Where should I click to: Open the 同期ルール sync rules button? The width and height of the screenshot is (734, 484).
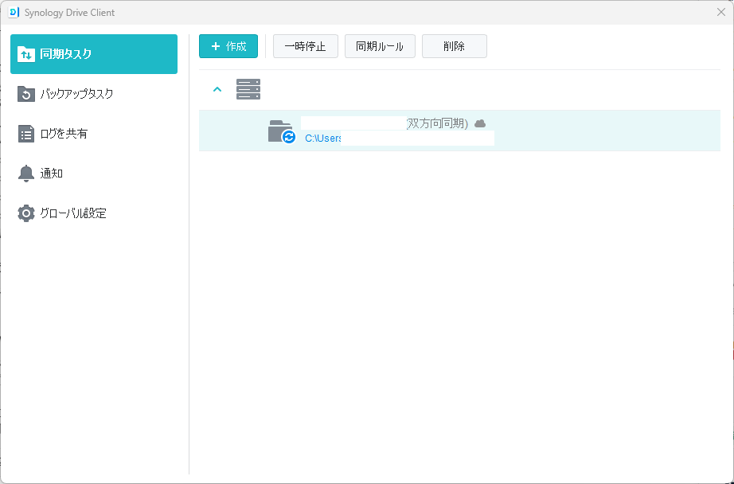[380, 46]
